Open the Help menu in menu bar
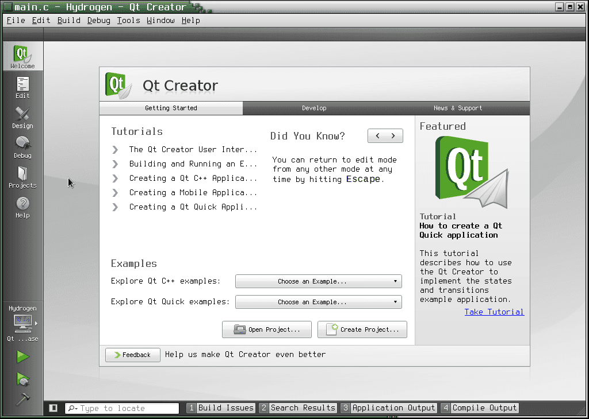 191,20
